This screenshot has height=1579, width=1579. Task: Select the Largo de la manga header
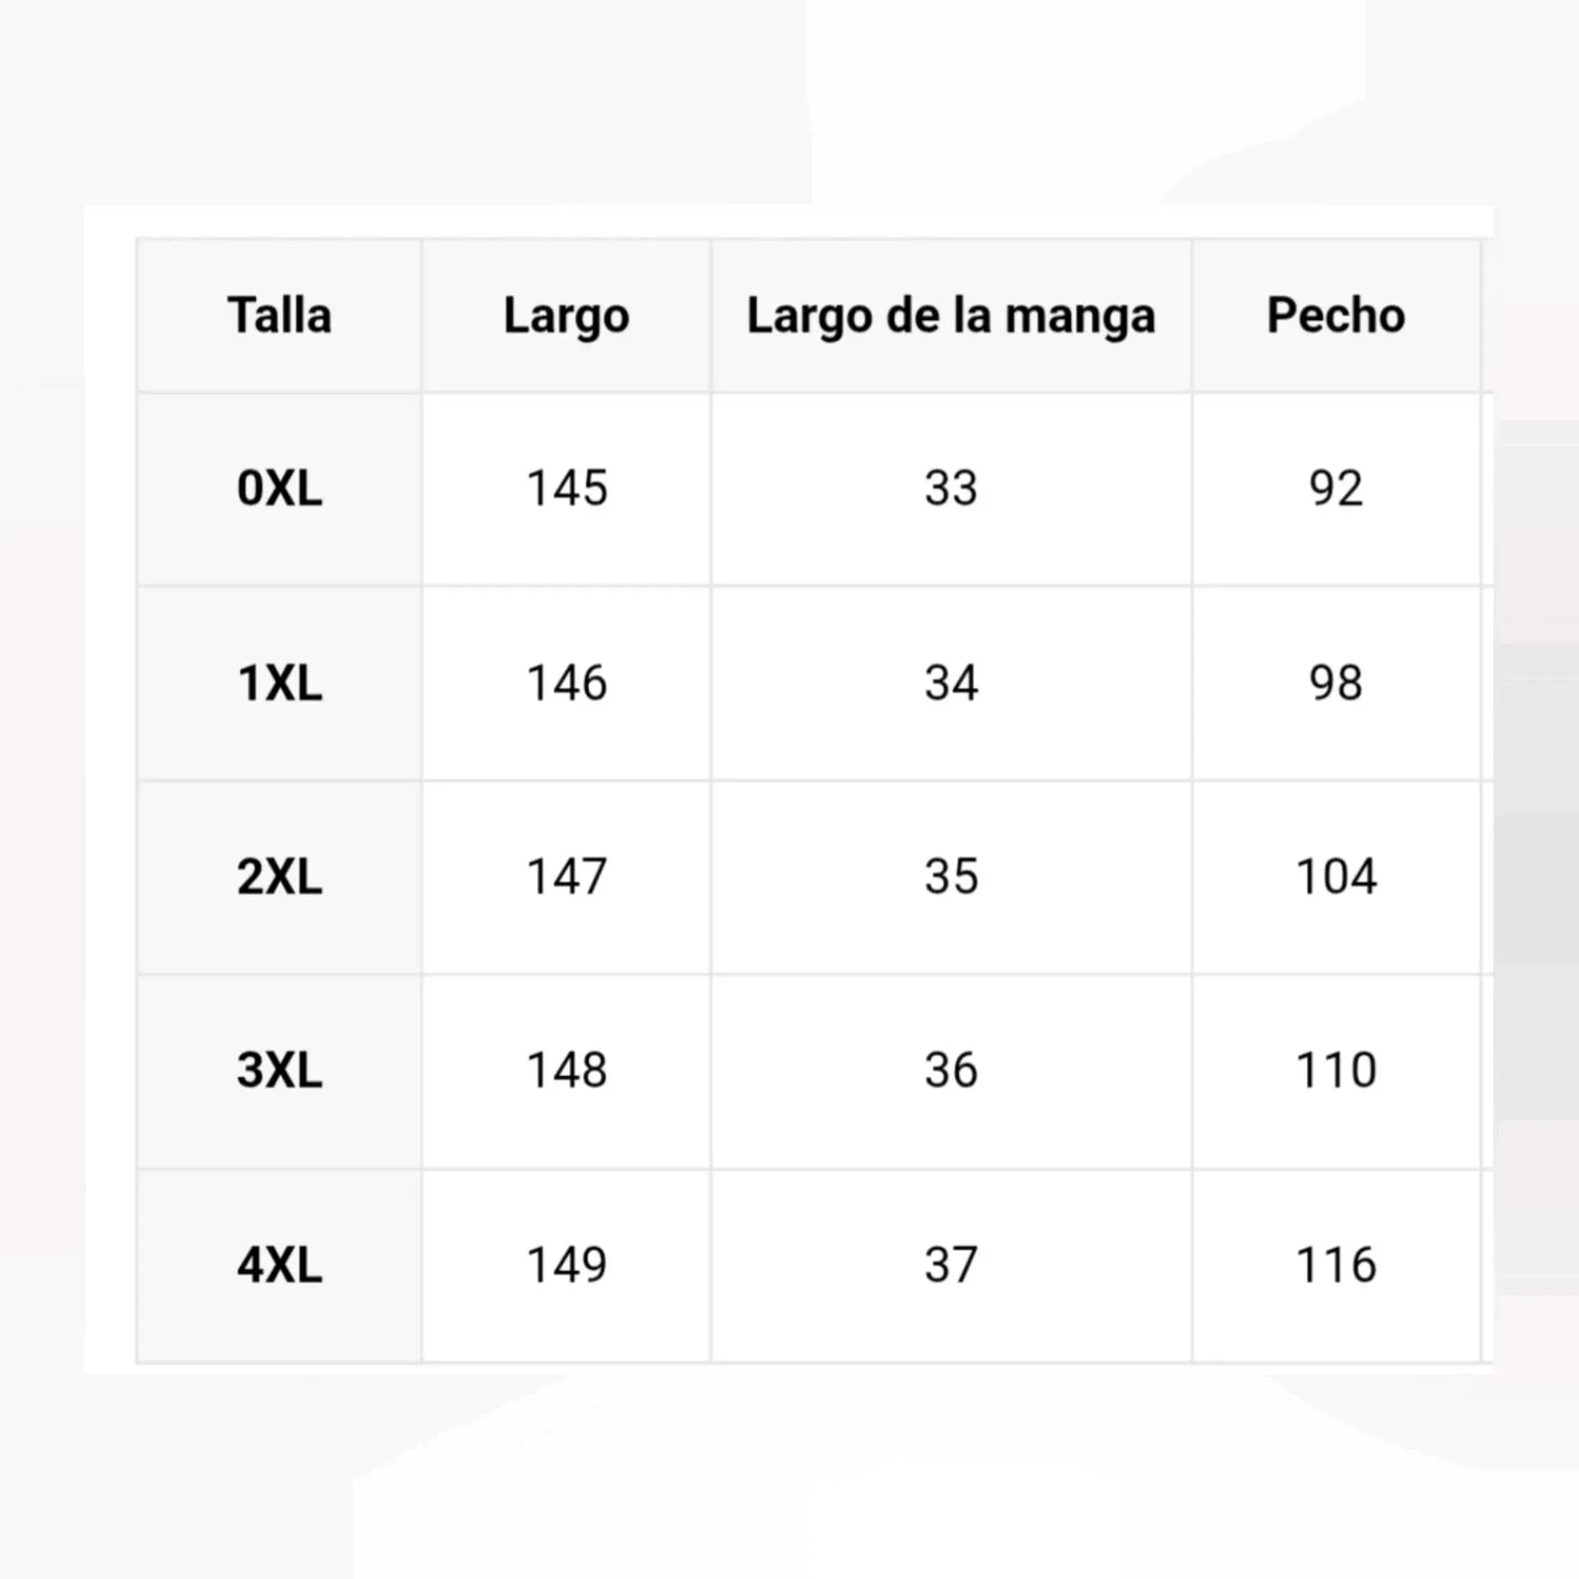point(950,316)
